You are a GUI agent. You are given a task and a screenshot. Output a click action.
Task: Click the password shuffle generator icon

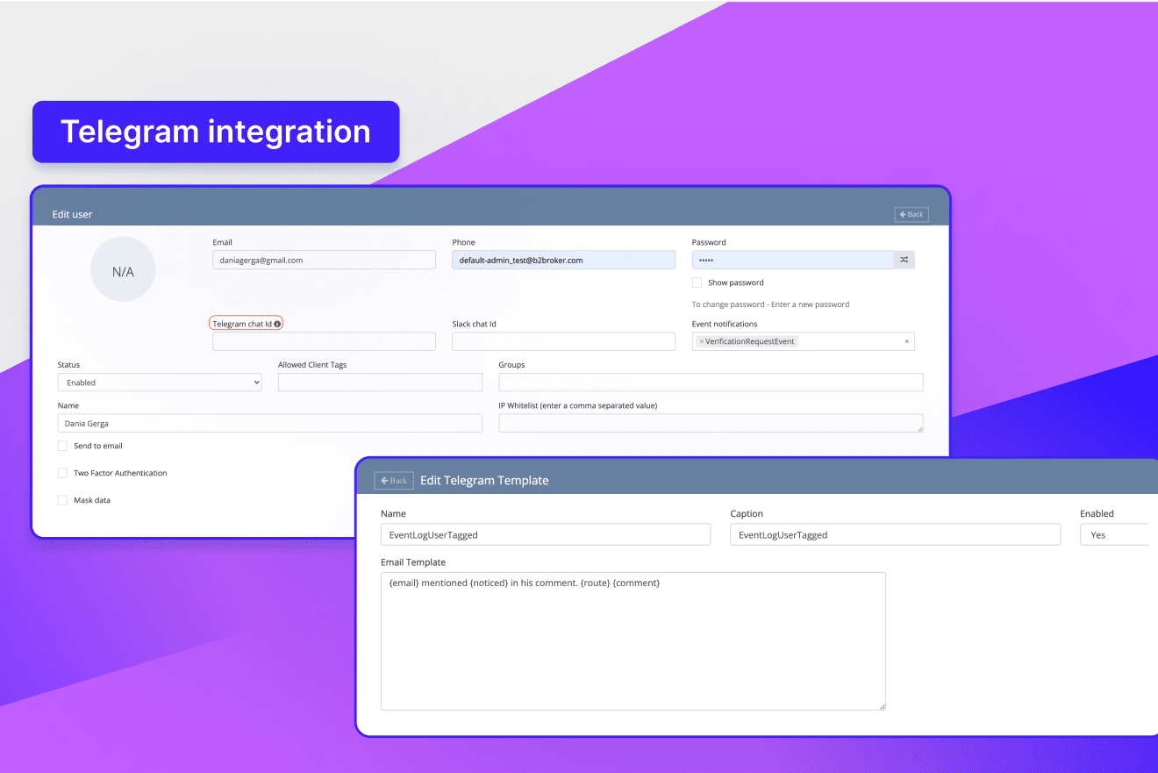(904, 260)
